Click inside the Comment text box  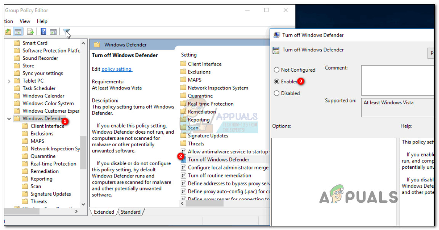[x=397, y=80]
